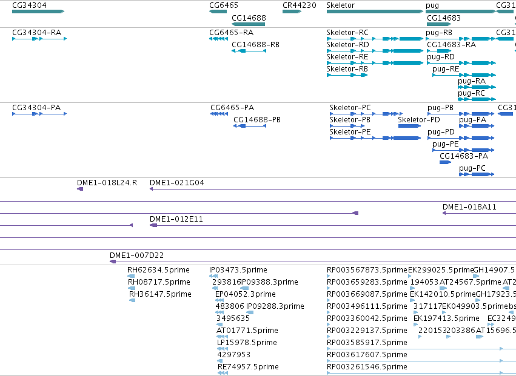Click the CG34304 gene label
This screenshot has height=376, width=516.
pyautogui.click(x=29, y=5)
